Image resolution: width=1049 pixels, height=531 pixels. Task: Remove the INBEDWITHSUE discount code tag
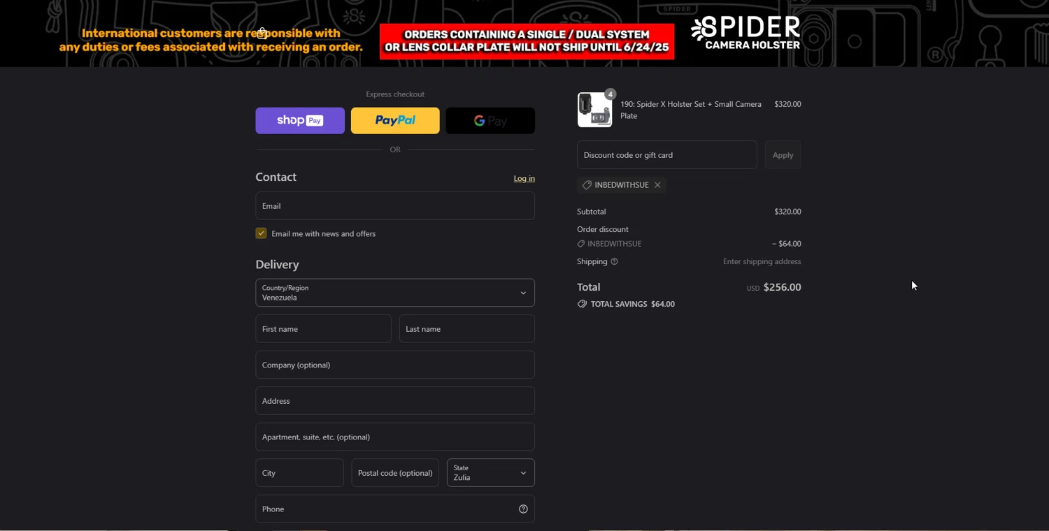click(657, 185)
